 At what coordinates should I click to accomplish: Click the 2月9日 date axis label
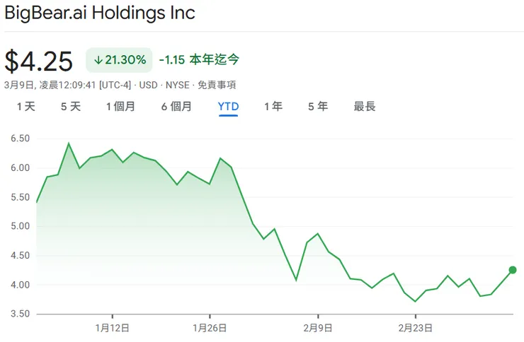click(317, 328)
